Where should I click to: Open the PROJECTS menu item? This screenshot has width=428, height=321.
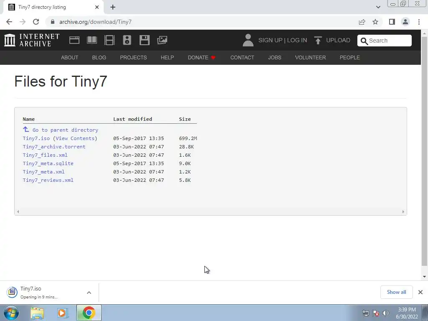coord(133,58)
